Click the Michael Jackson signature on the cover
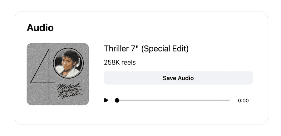The width and height of the screenshot is (281, 136). 70,91
